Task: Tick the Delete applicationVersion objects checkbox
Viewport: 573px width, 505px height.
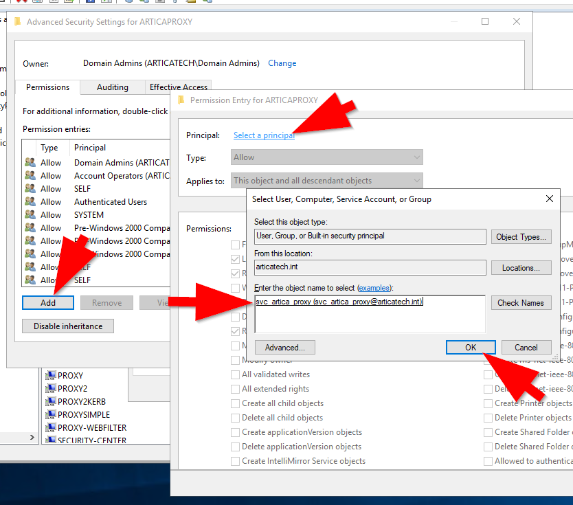Action: click(x=236, y=447)
